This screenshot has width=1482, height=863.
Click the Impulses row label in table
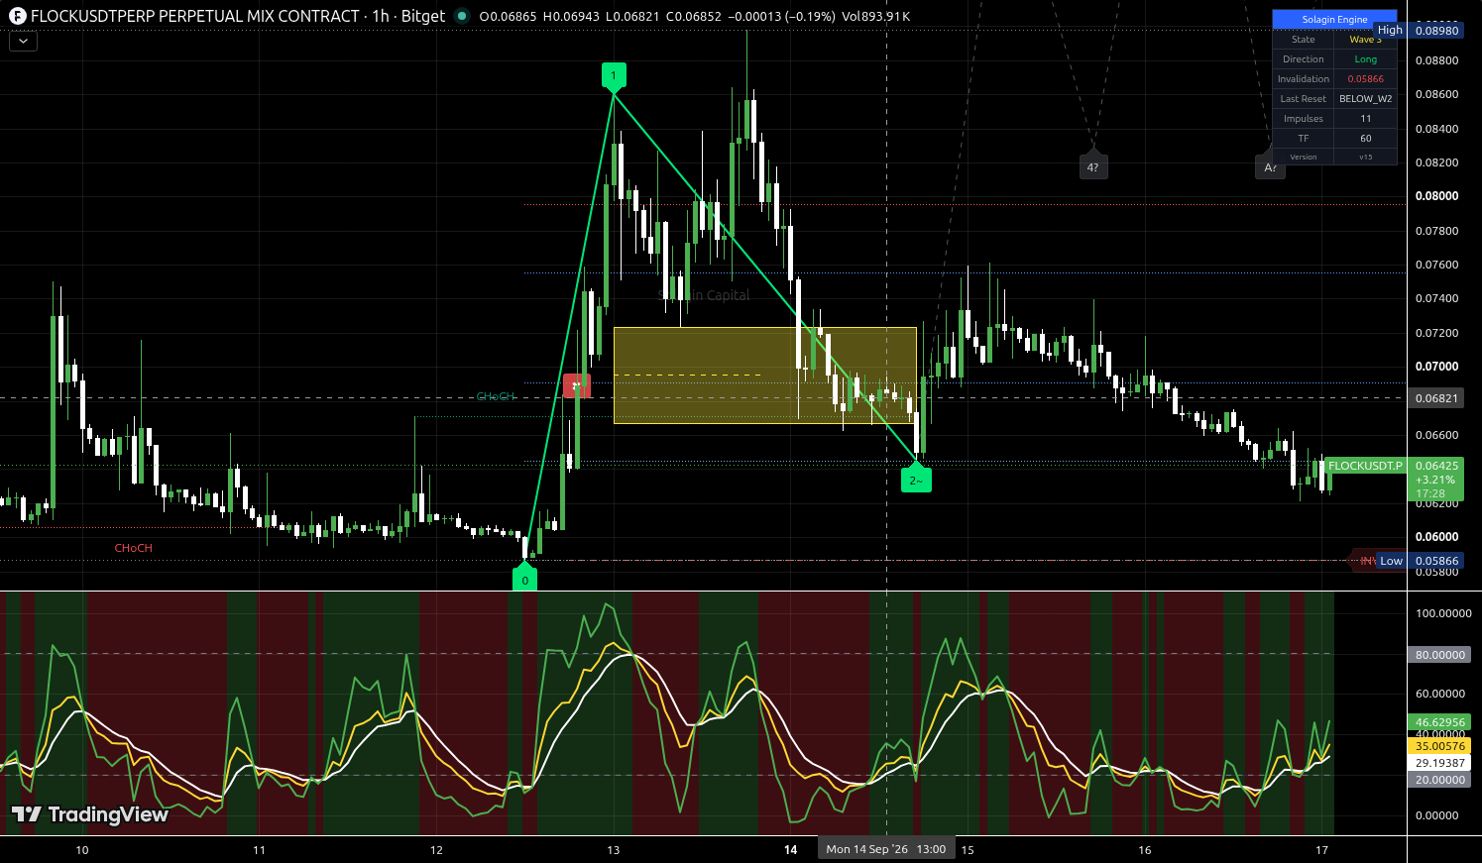pos(1304,119)
